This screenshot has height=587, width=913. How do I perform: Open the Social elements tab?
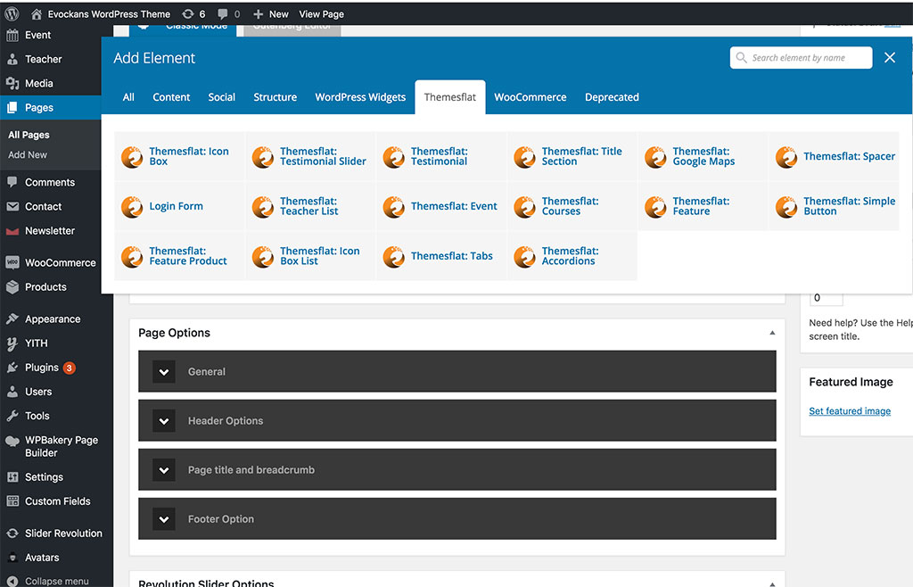(222, 97)
